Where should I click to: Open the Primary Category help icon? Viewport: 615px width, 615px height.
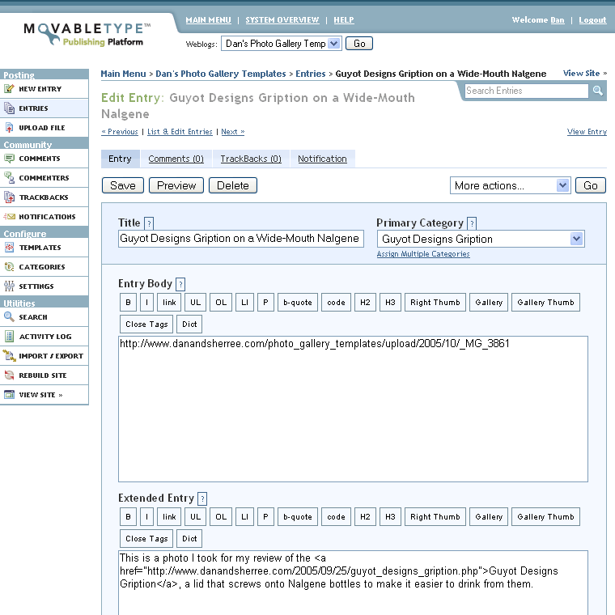click(473, 223)
